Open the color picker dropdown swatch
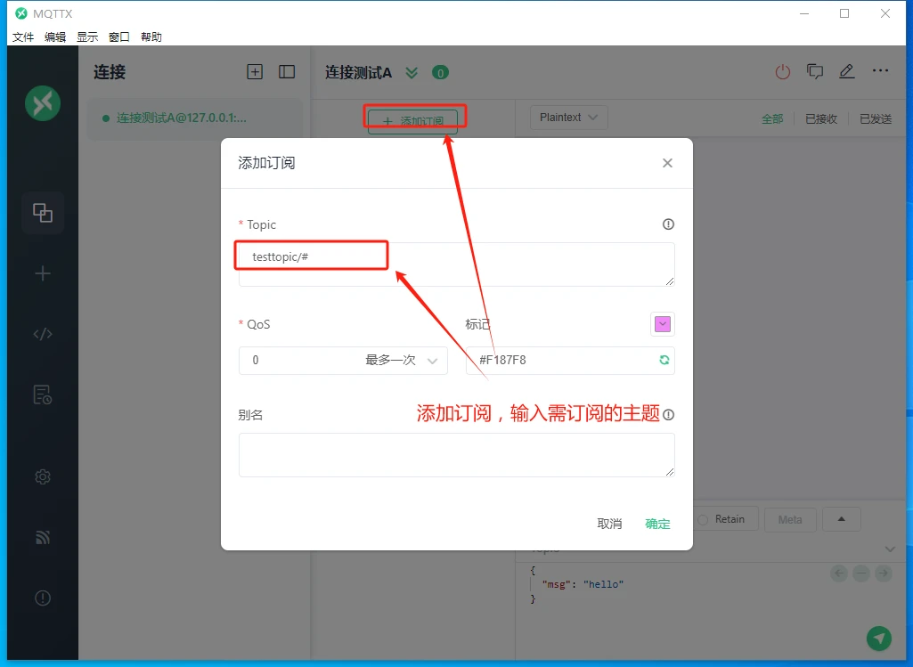The height and width of the screenshot is (667, 913). (x=663, y=324)
